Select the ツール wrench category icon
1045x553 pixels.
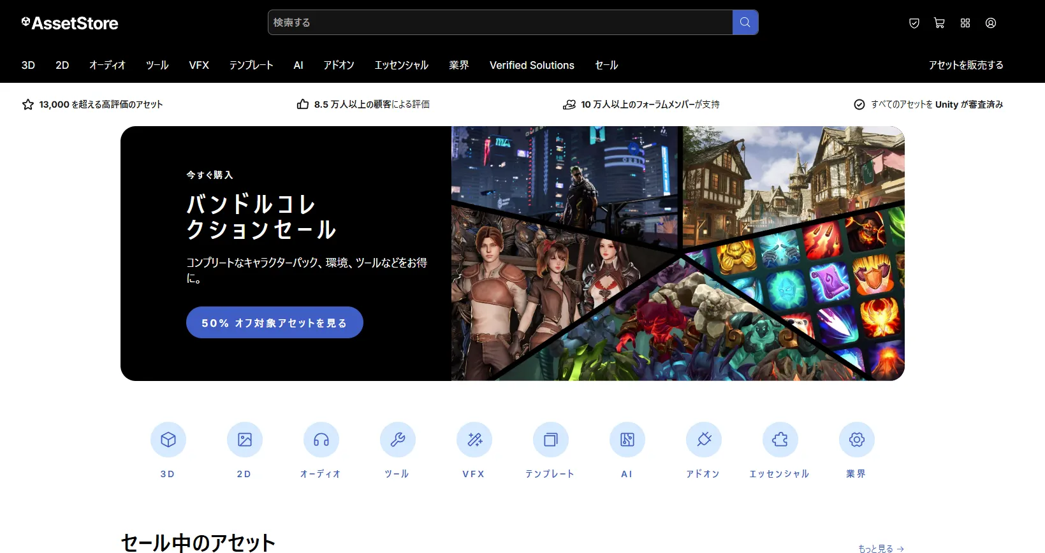[x=398, y=440]
